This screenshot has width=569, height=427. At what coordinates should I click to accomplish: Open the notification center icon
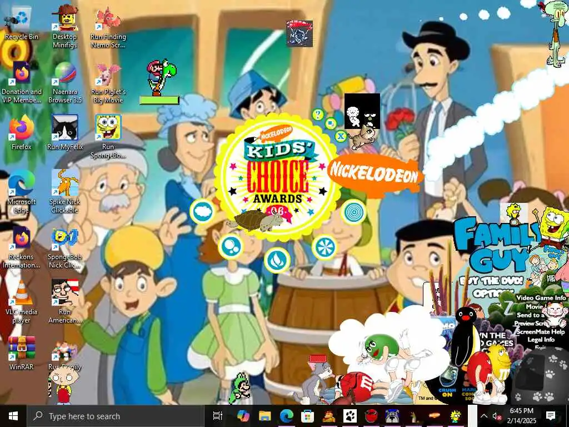(x=551, y=416)
